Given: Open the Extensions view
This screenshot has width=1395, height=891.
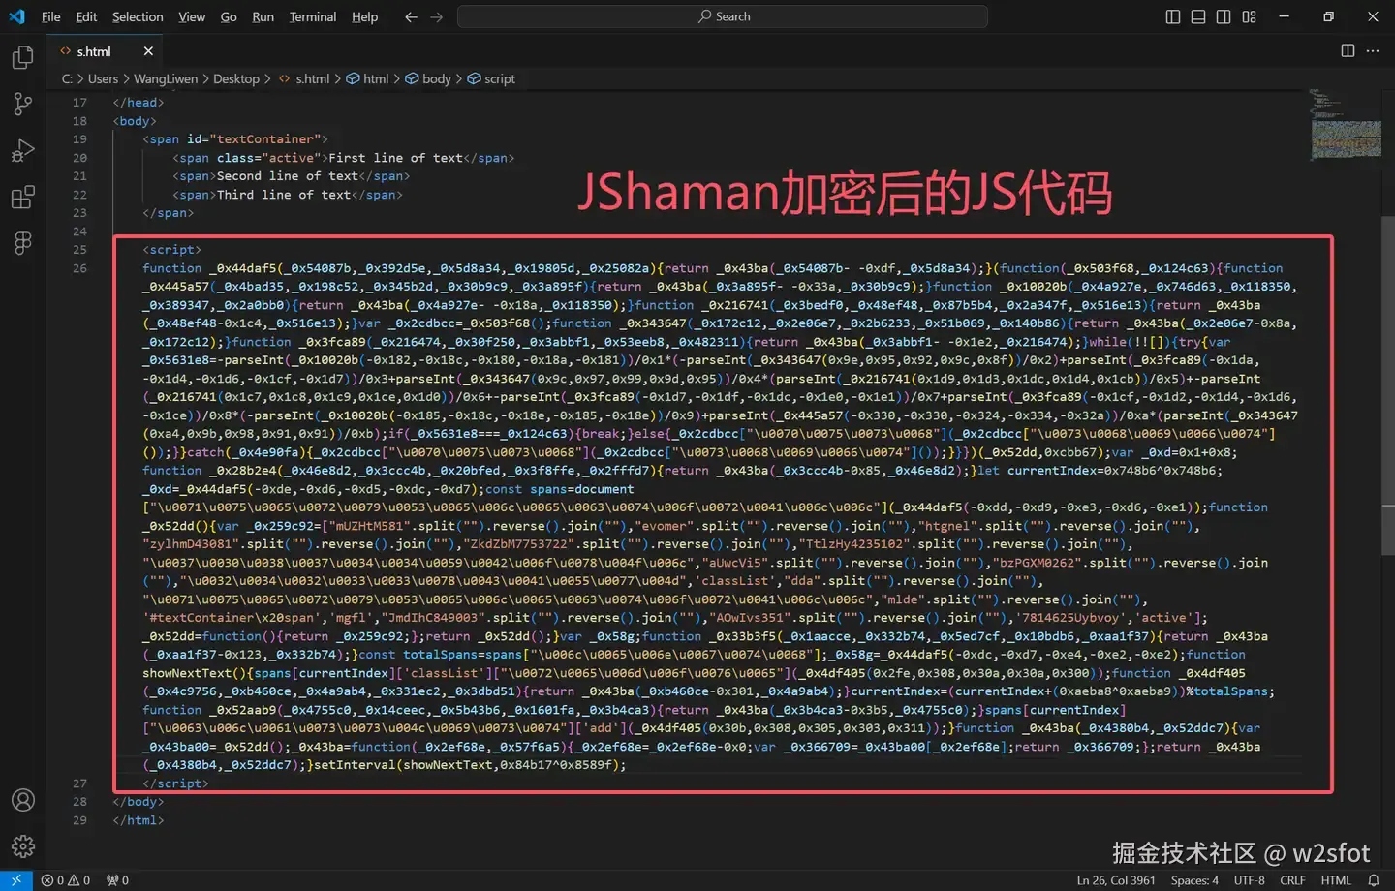Looking at the screenshot, I should pos(22,197).
